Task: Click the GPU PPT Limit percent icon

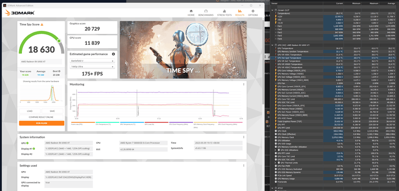Action: (x=276, y=153)
